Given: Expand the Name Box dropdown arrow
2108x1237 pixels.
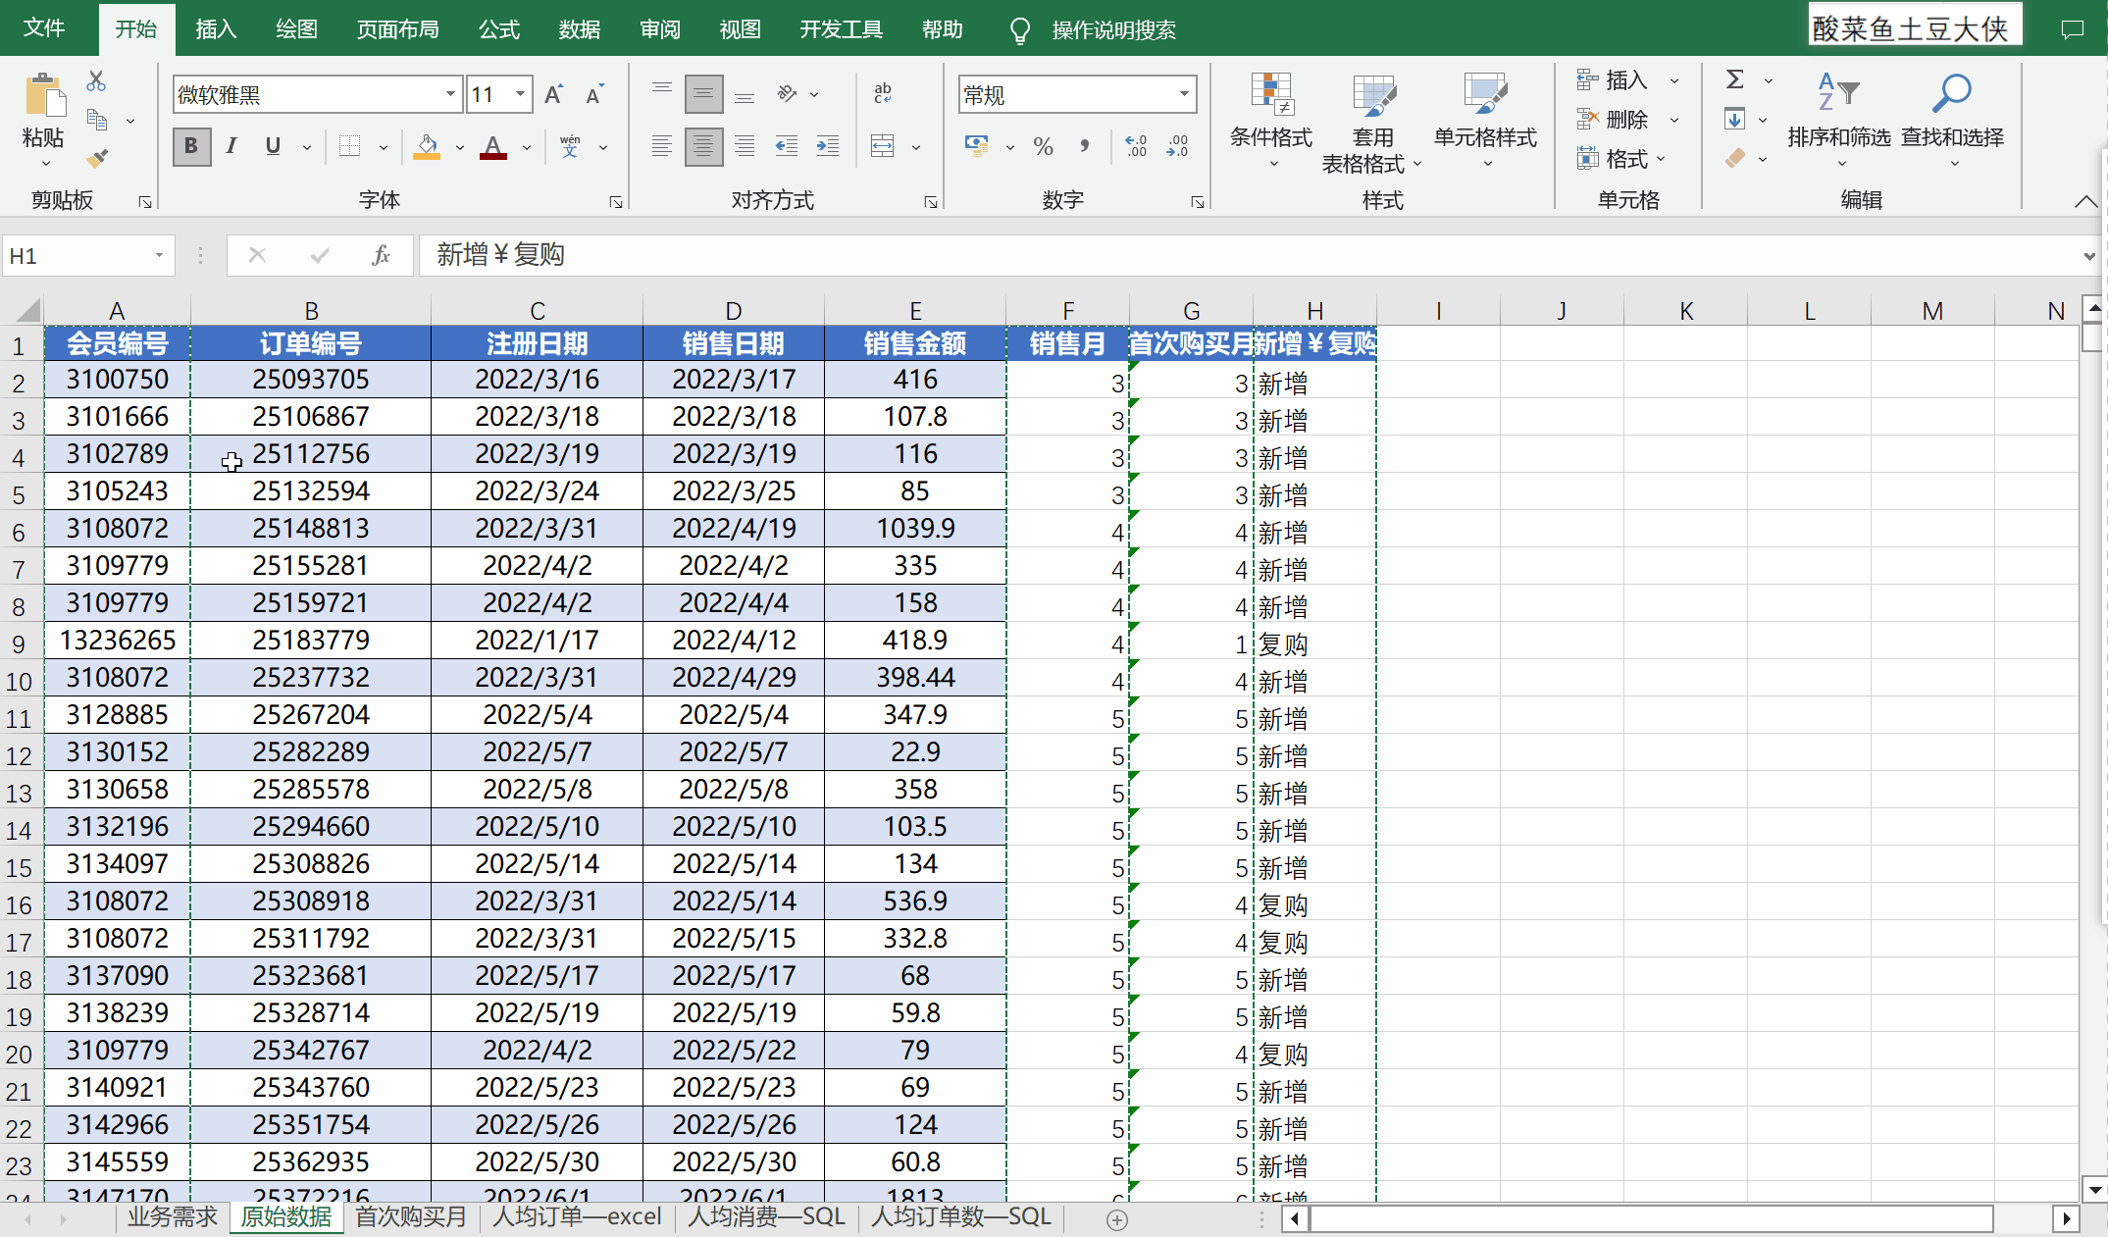Looking at the screenshot, I should pyautogui.click(x=159, y=256).
